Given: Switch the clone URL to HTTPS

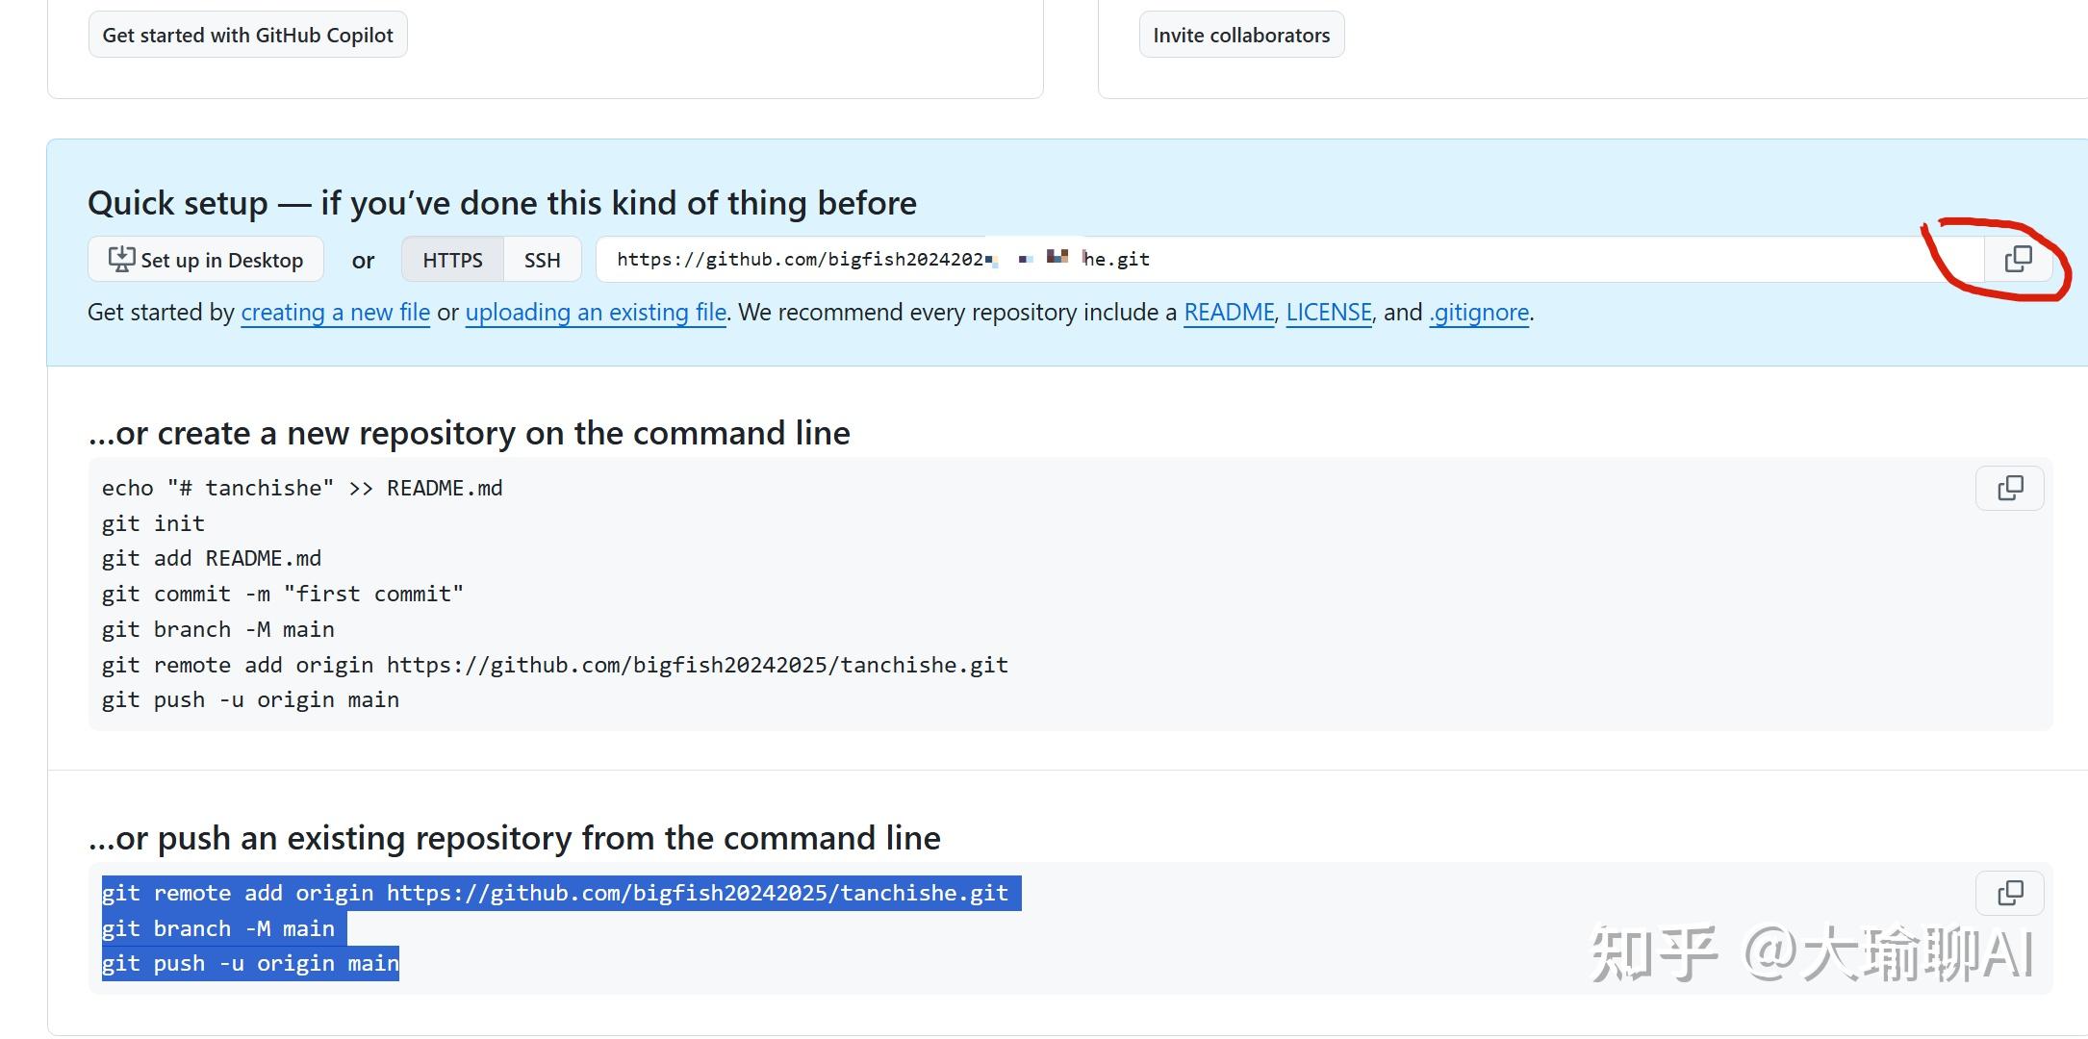Looking at the screenshot, I should point(452,260).
